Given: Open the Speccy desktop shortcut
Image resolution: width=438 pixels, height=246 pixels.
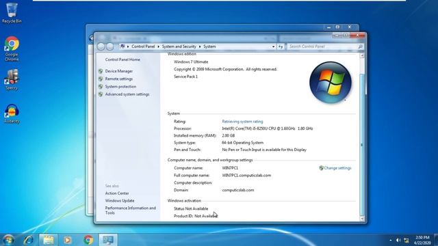Looking at the screenshot, I should (12, 79).
